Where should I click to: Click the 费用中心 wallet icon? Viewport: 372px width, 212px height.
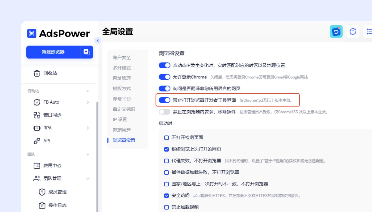37,165
